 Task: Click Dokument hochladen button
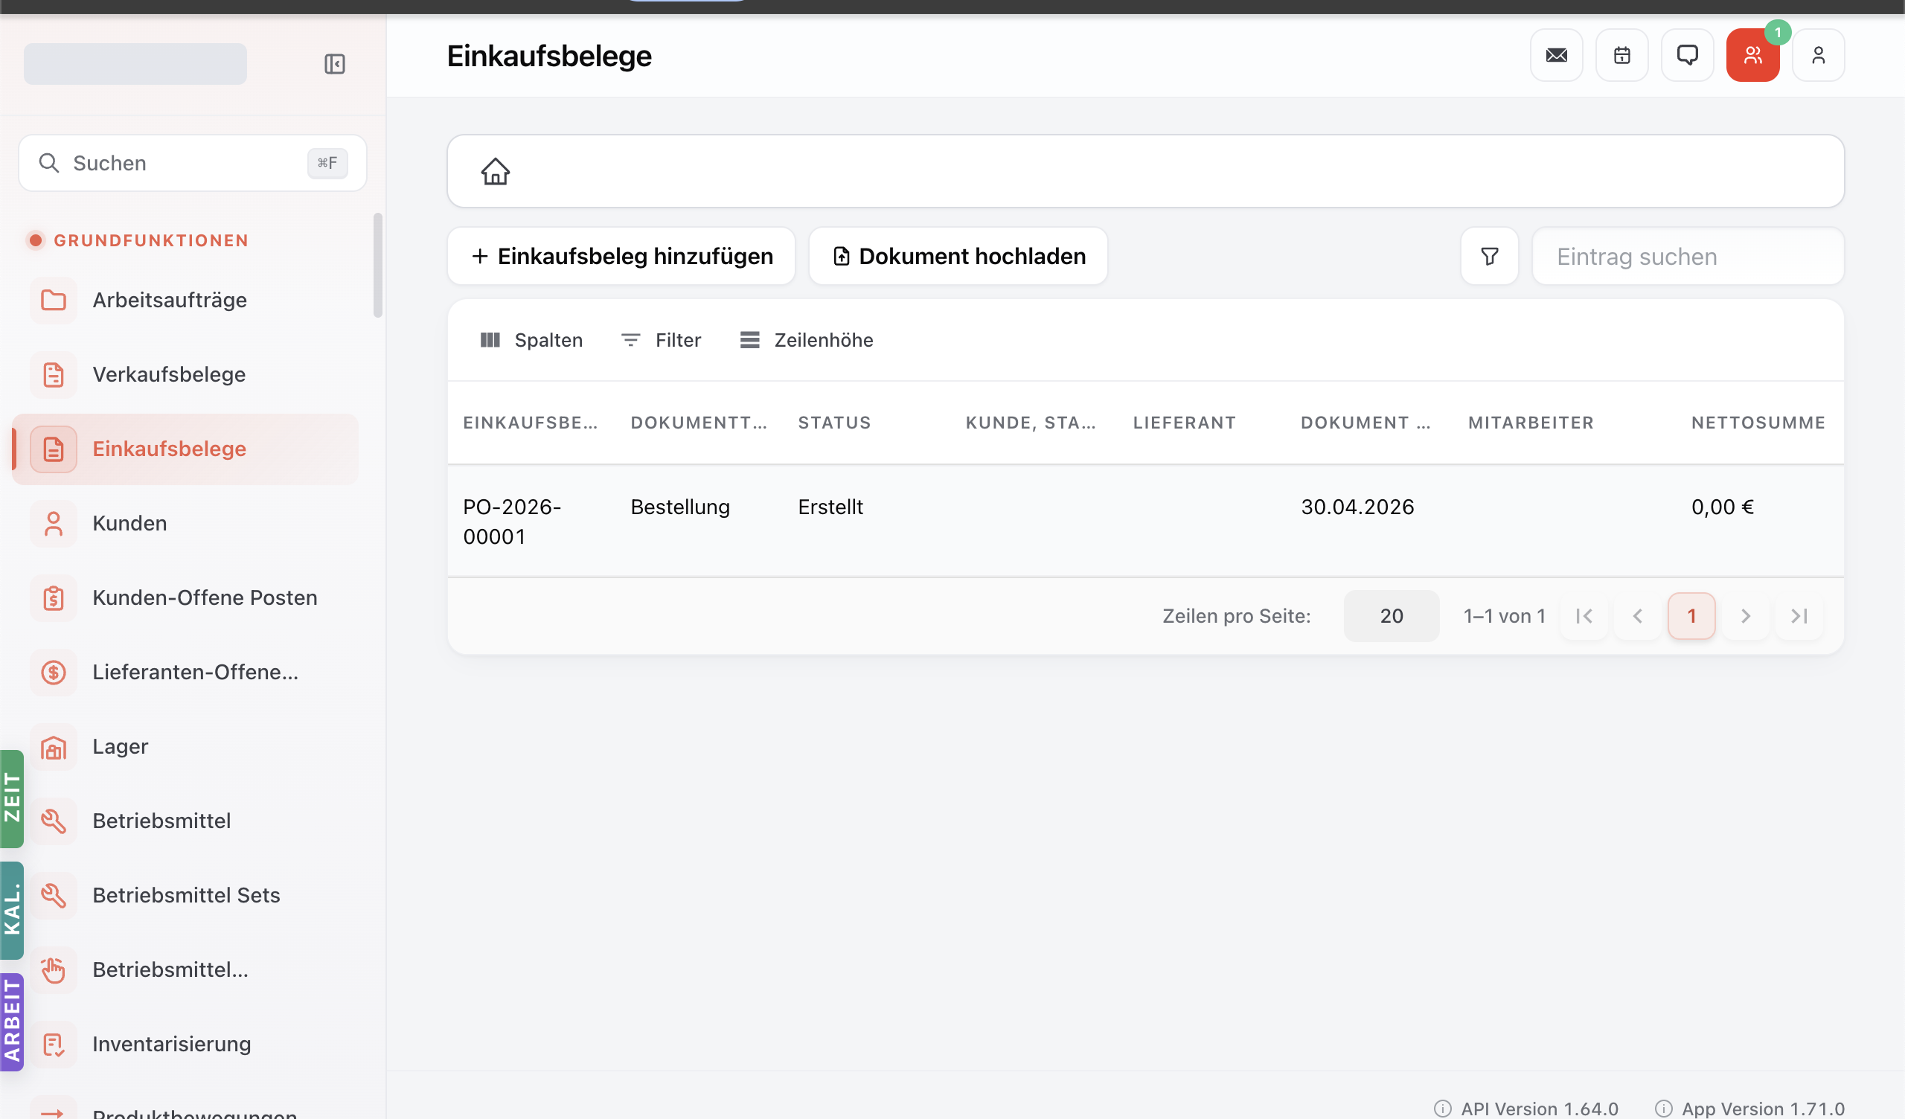tap(958, 256)
